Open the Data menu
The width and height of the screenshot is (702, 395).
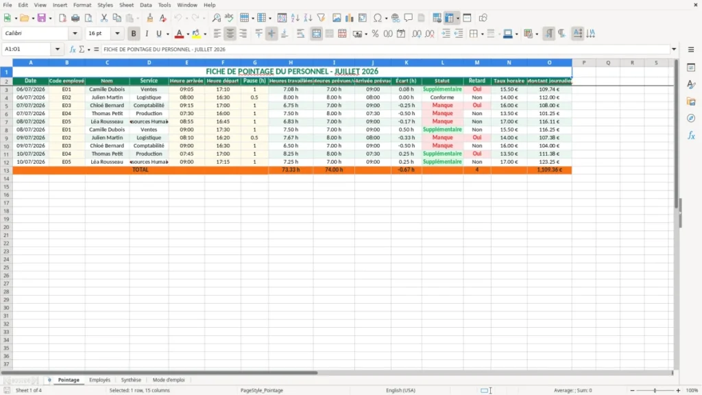[145, 5]
